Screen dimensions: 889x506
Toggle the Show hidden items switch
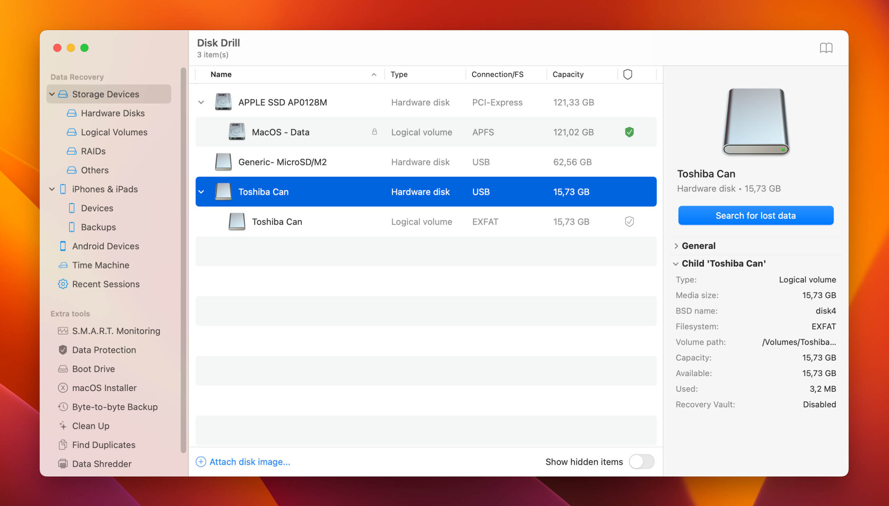coord(642,462)
